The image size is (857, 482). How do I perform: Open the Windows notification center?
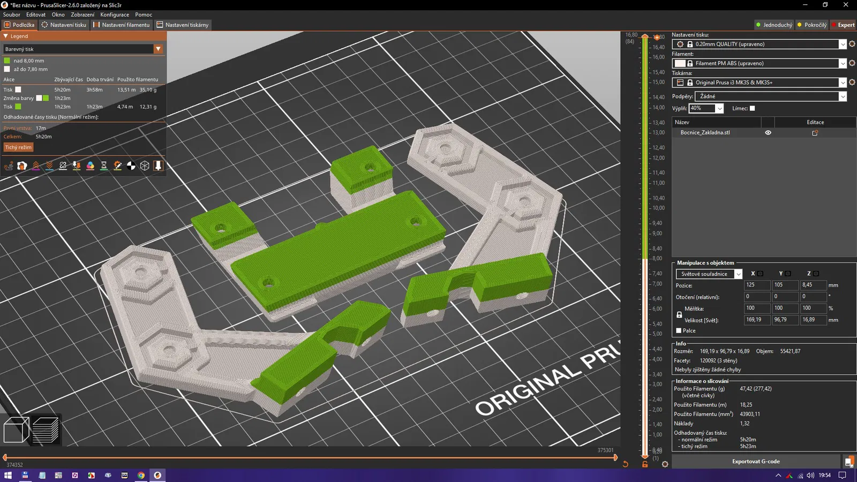[843, 475]
